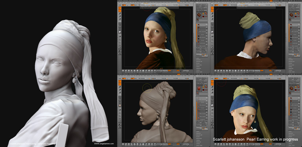This screenshot has width=302, height=147.
Task: Expand Deformation section in top-left window's Tool panel
Action: (x=199, y=65)
